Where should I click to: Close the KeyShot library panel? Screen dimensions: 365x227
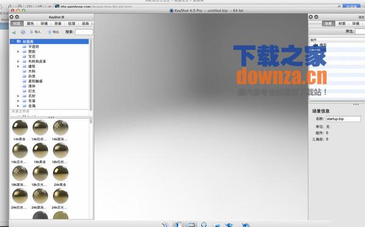coord(12,17)
